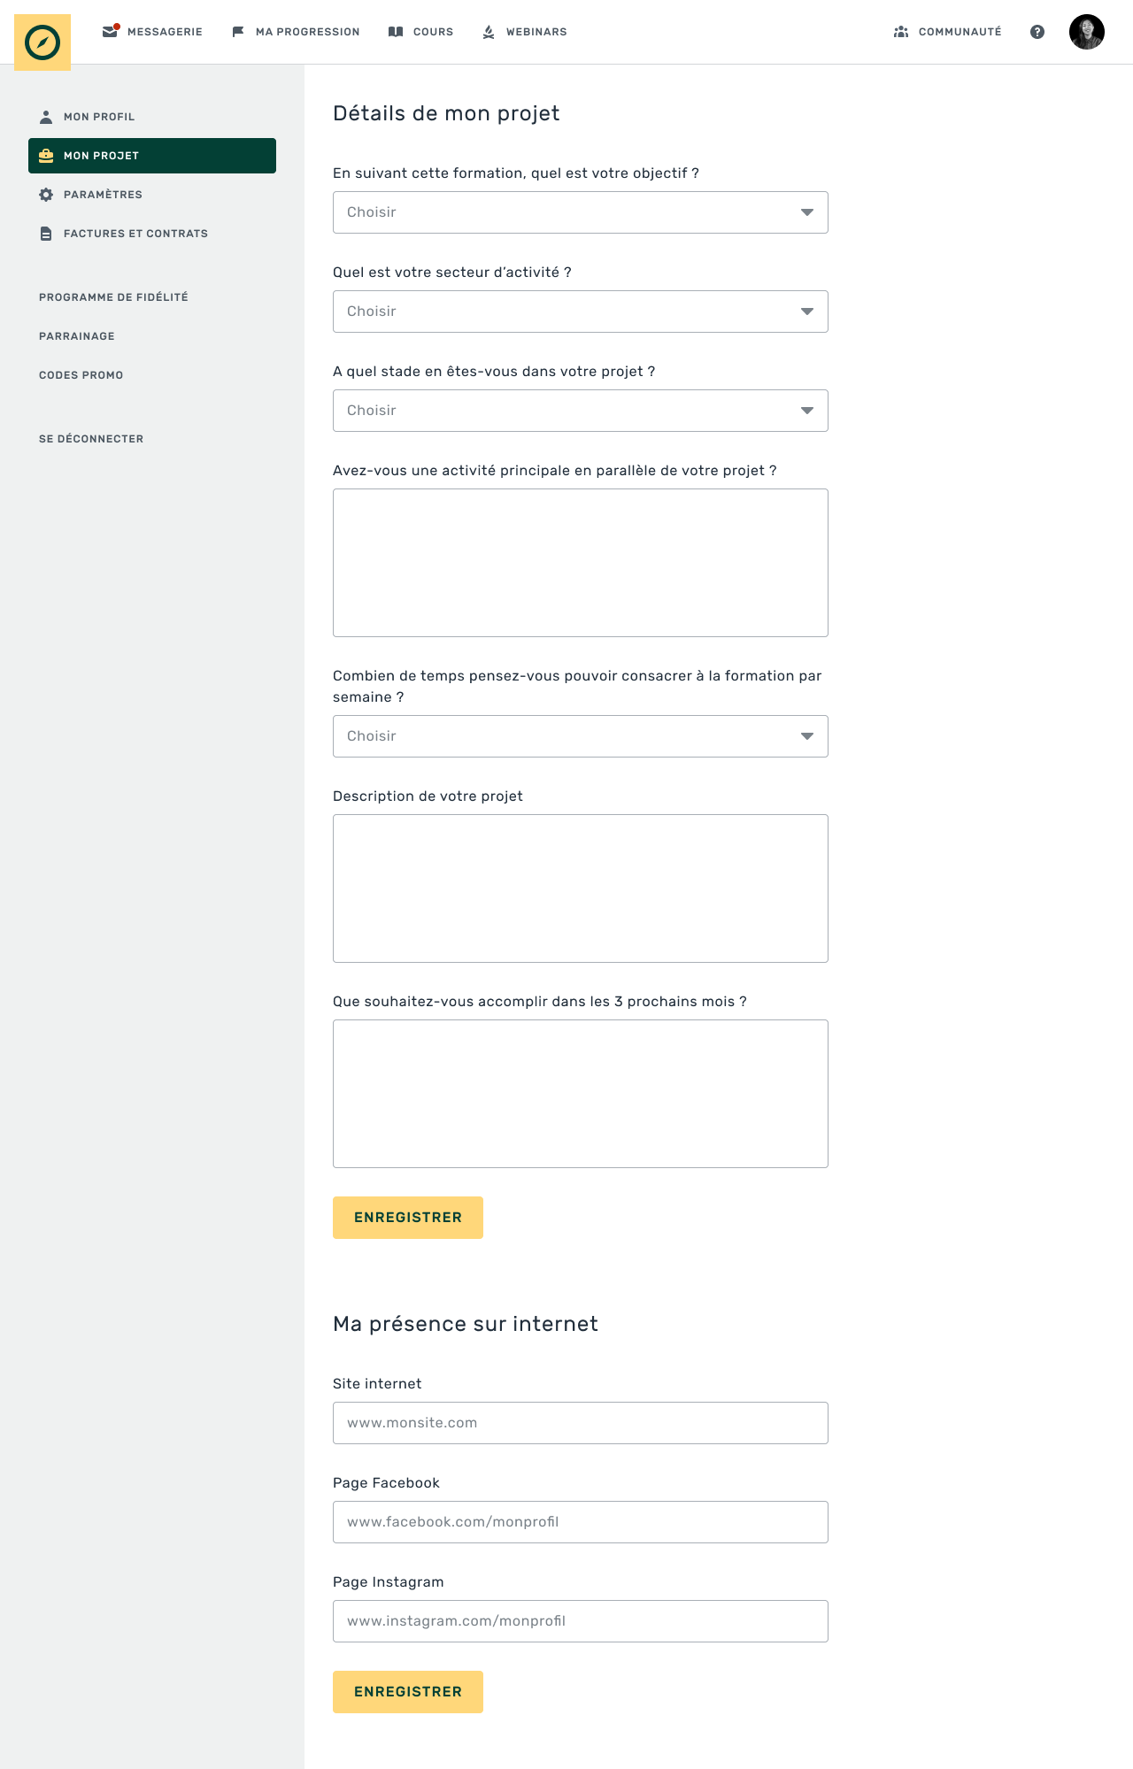
Task: Open Messagerie envelope icon
Action: coord(110,32)
